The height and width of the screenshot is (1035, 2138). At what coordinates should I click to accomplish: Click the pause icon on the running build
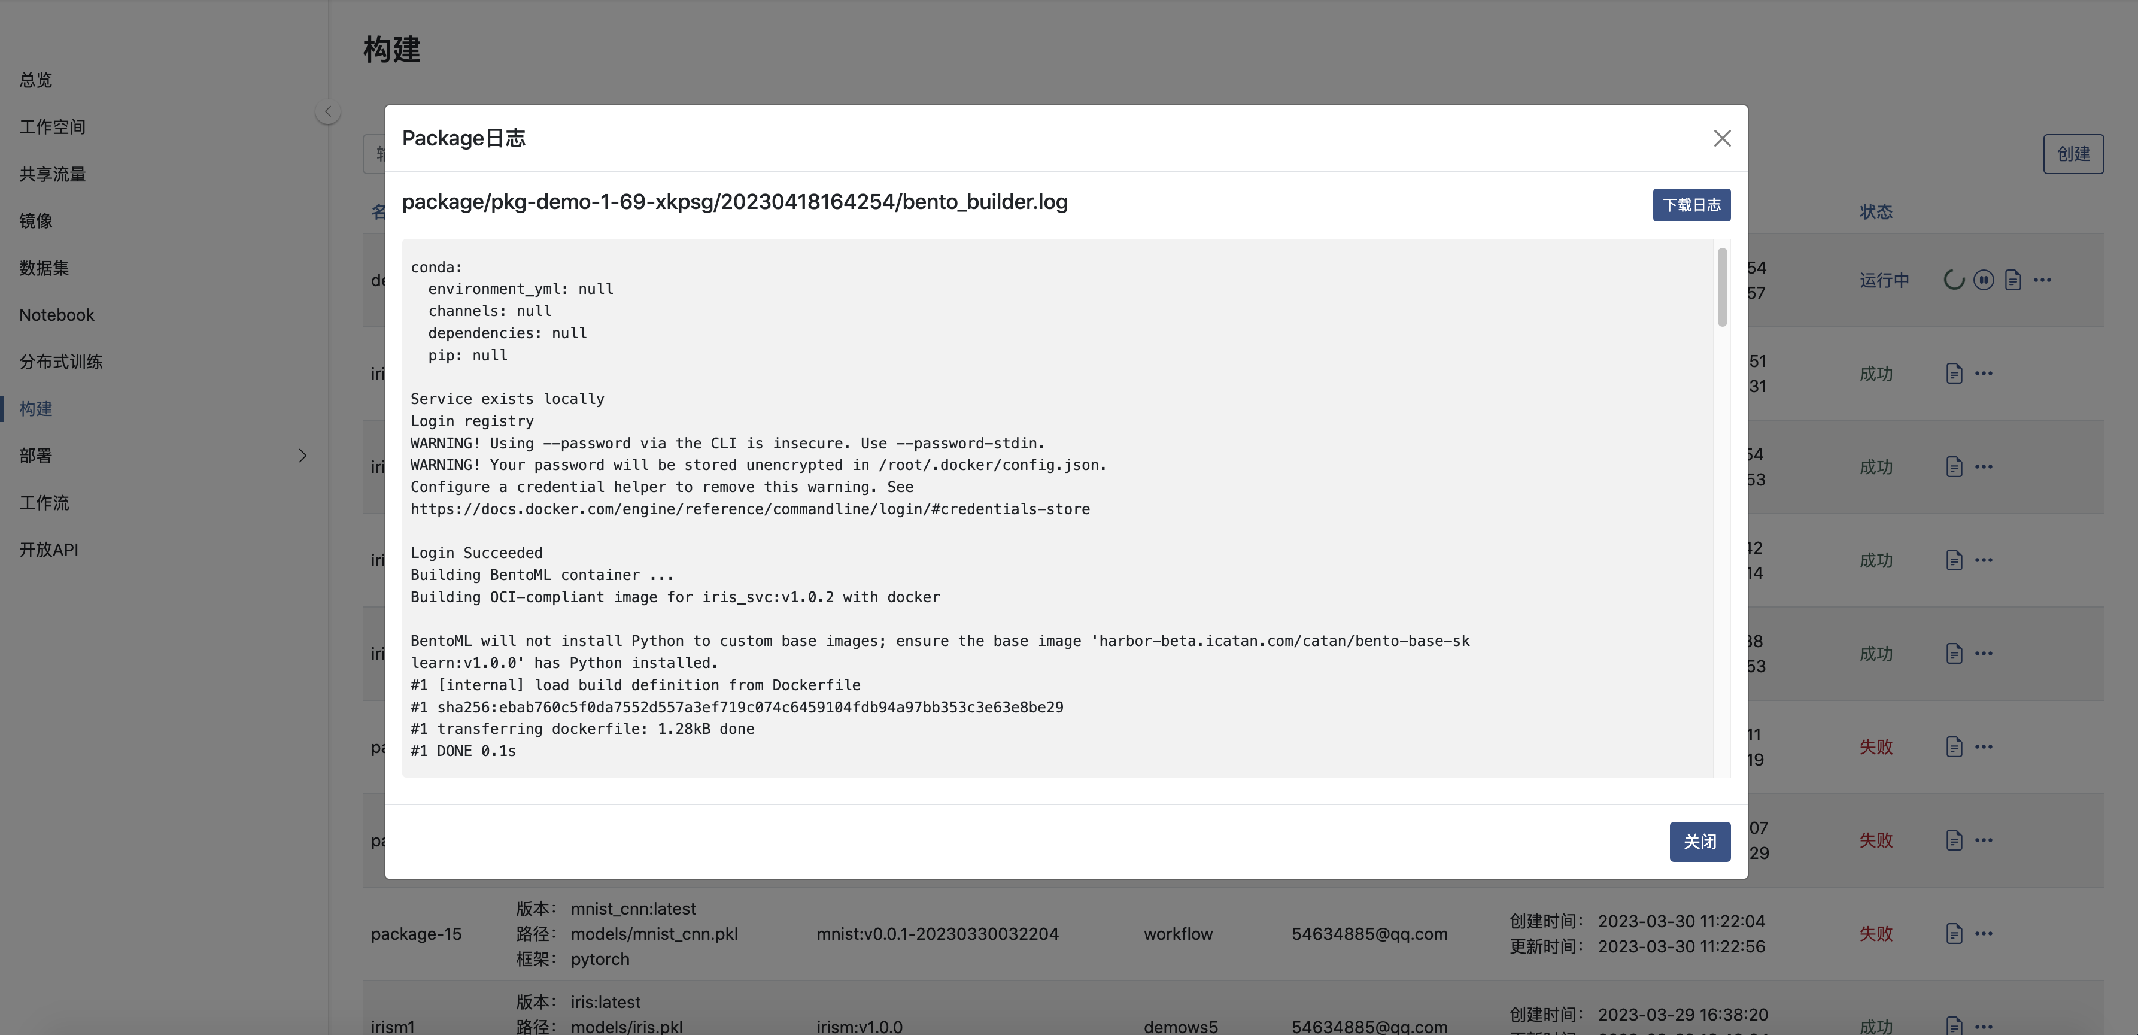point(1983,281)
